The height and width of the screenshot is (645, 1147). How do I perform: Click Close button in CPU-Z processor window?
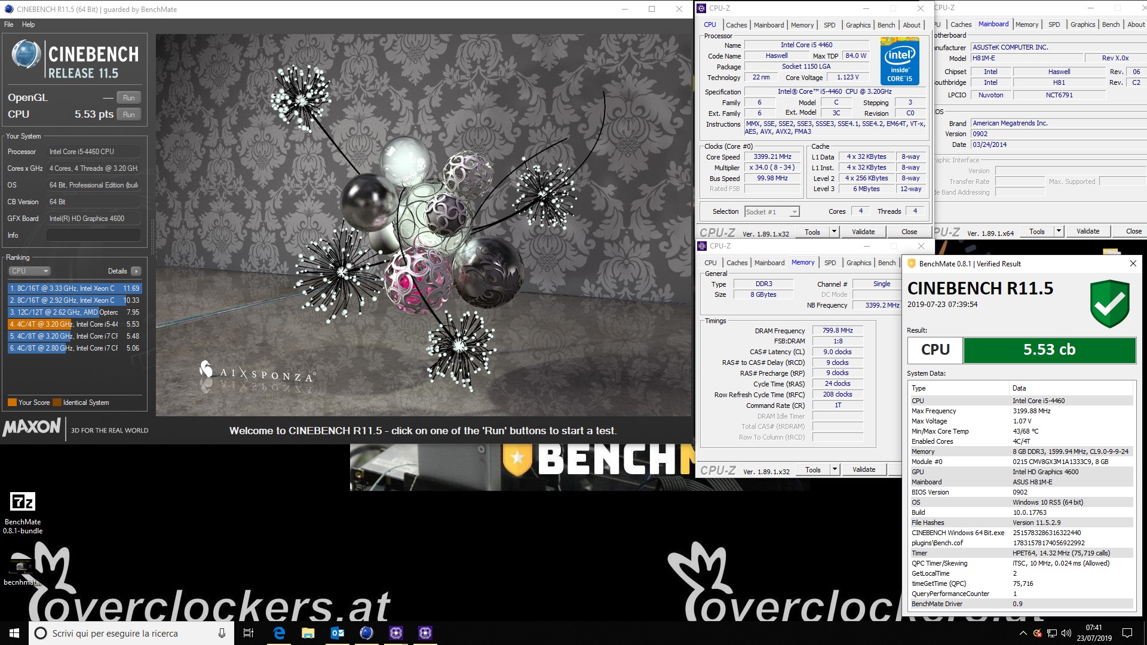click(909, 232)
